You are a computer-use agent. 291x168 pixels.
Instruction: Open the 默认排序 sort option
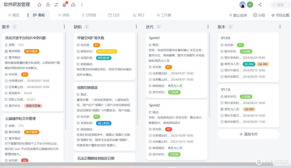238,15
